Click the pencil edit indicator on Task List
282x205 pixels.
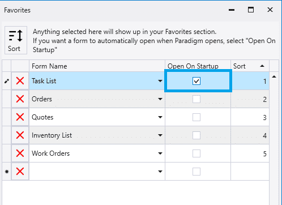7,81
